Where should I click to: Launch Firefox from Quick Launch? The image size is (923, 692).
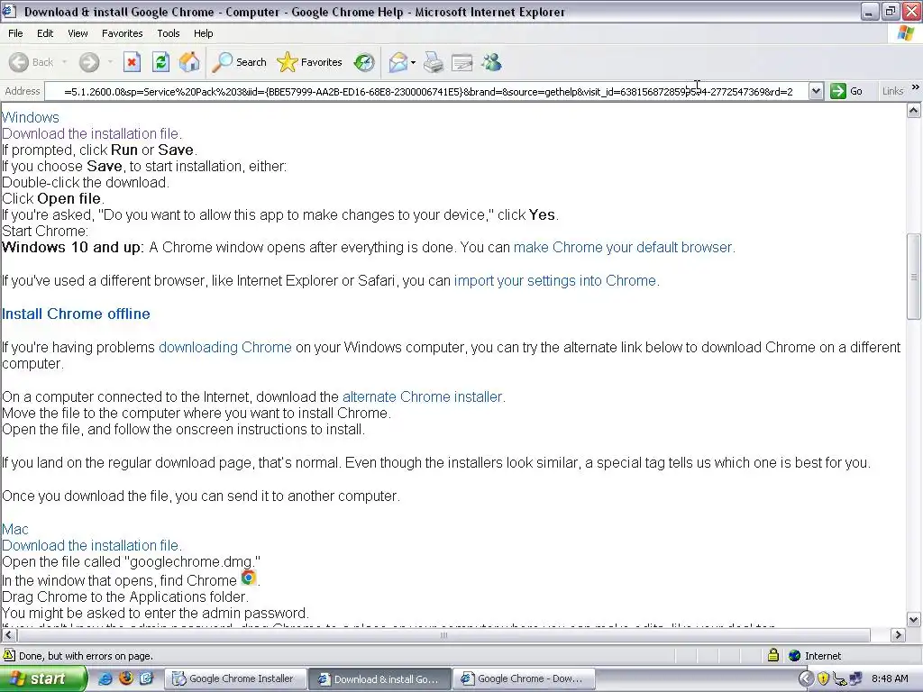point(125,678)
